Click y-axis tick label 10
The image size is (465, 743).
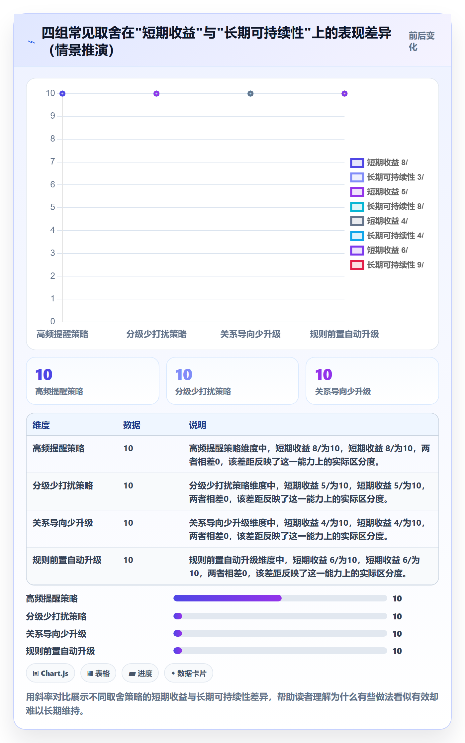tap(50, 93)
